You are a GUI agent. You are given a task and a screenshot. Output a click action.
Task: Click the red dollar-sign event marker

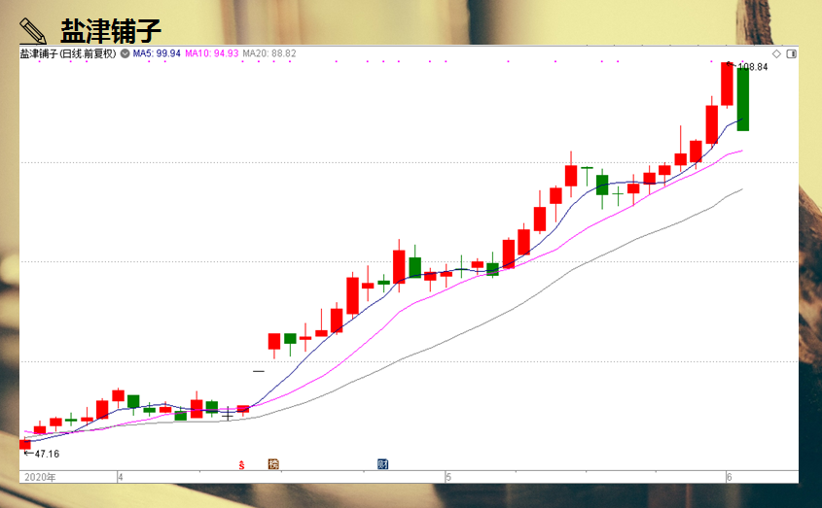(x=241, y=464)
